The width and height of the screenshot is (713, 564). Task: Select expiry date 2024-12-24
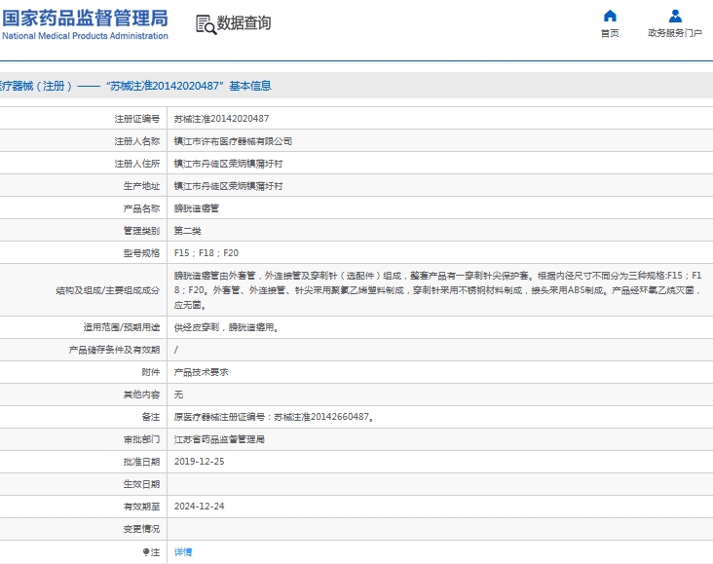click(199, 507)
